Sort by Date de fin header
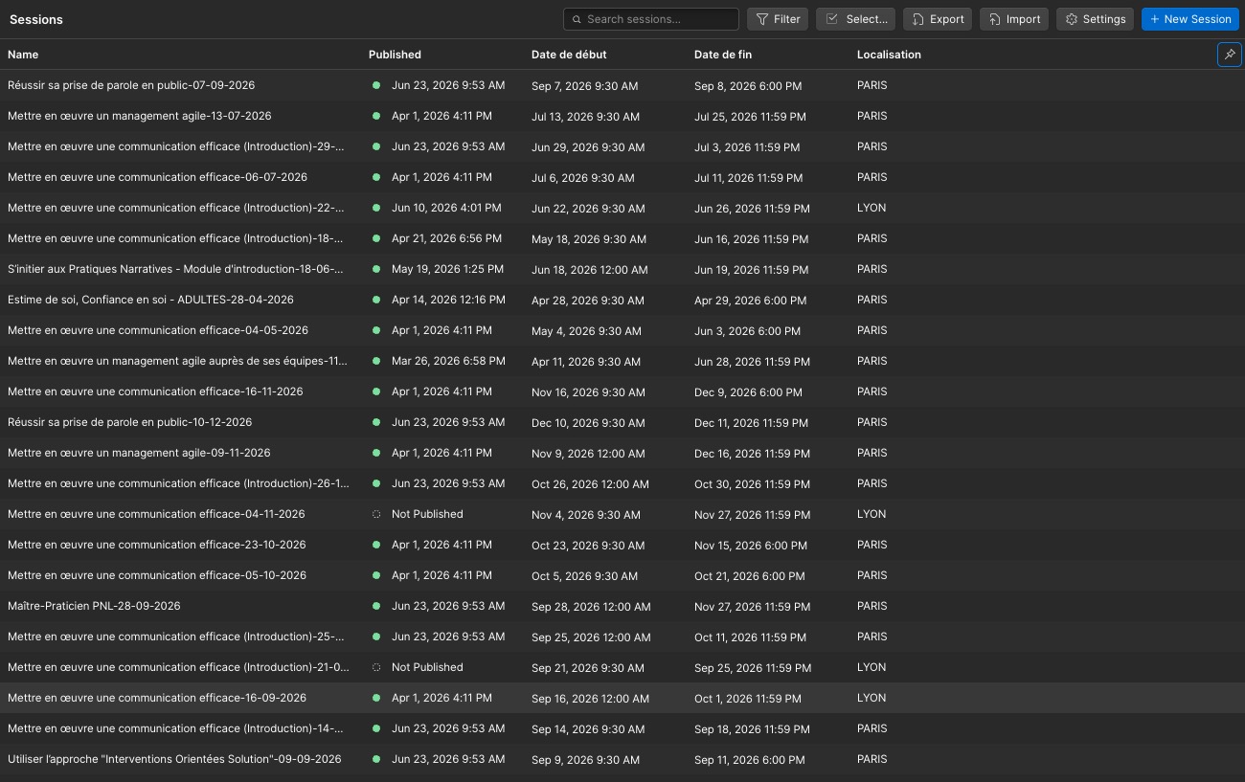 click(x=723, y=55)
